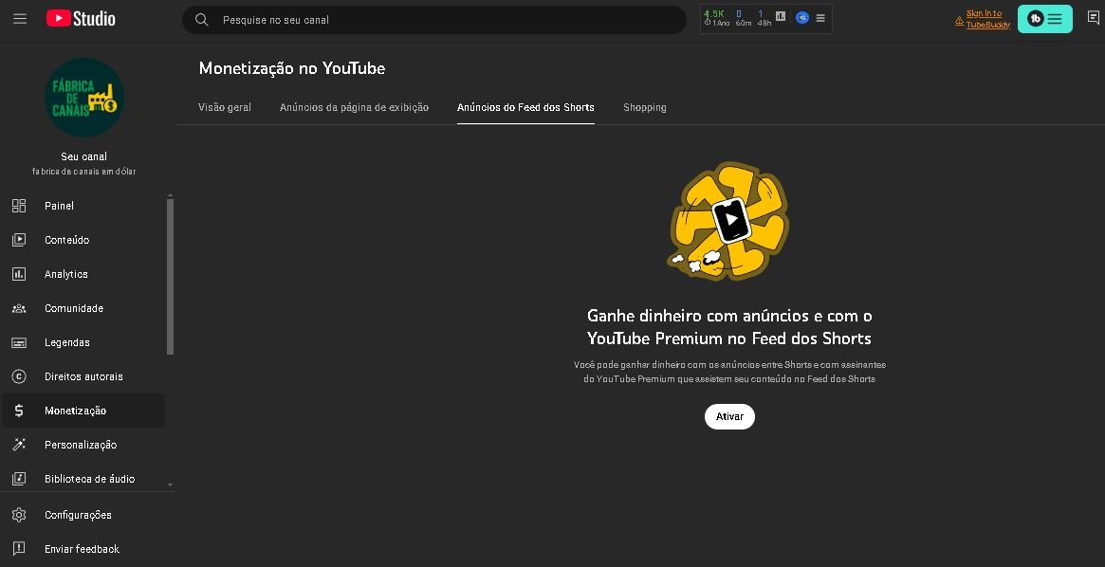Click the Ativar button
This screenshot has width=1105, height=567.
point(729,417)
